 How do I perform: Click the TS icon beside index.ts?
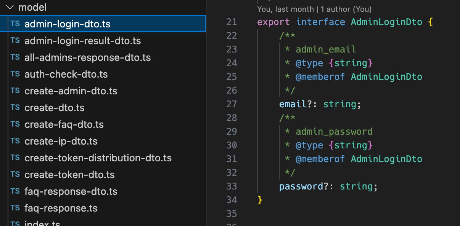click(14, 224)
